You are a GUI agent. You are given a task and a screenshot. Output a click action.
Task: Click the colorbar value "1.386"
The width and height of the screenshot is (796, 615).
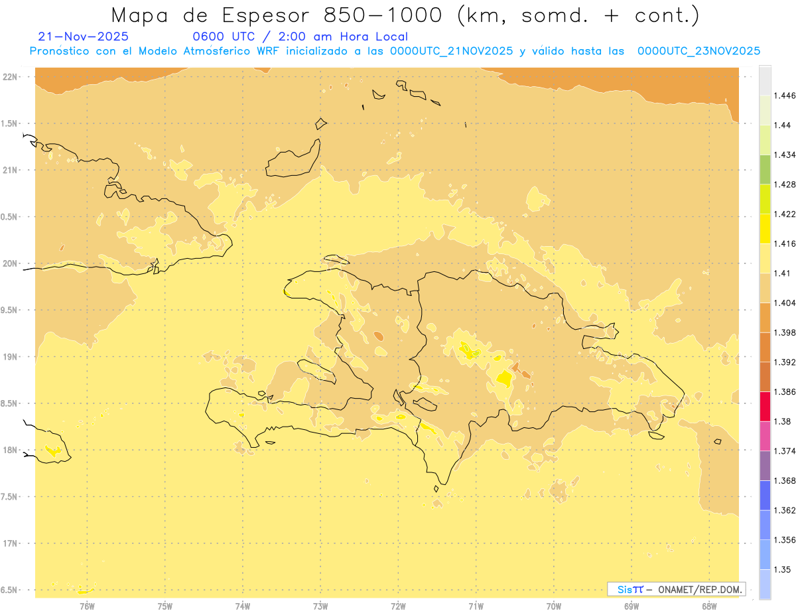pyautogui.click(x=784, y=391)
